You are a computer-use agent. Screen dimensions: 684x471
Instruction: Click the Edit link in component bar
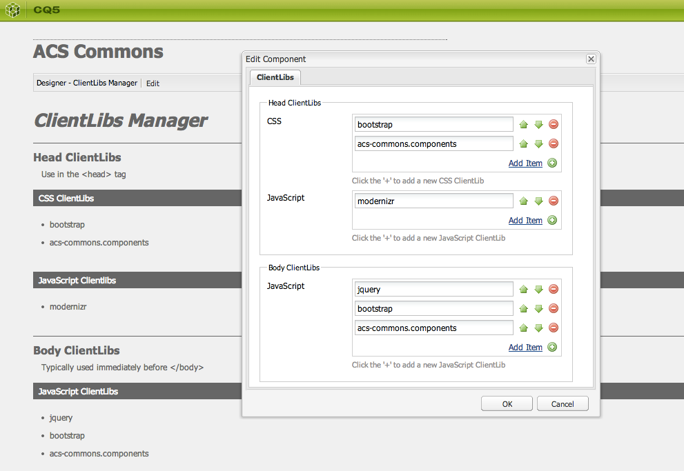point(153,83)
